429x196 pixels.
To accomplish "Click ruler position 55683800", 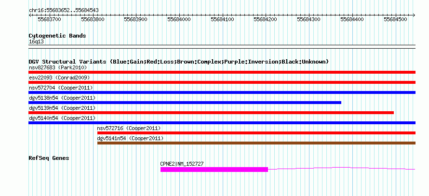I will pos(93,19).
